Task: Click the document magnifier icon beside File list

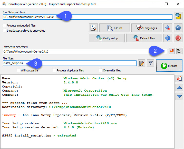Action: [x=93, y=28]
